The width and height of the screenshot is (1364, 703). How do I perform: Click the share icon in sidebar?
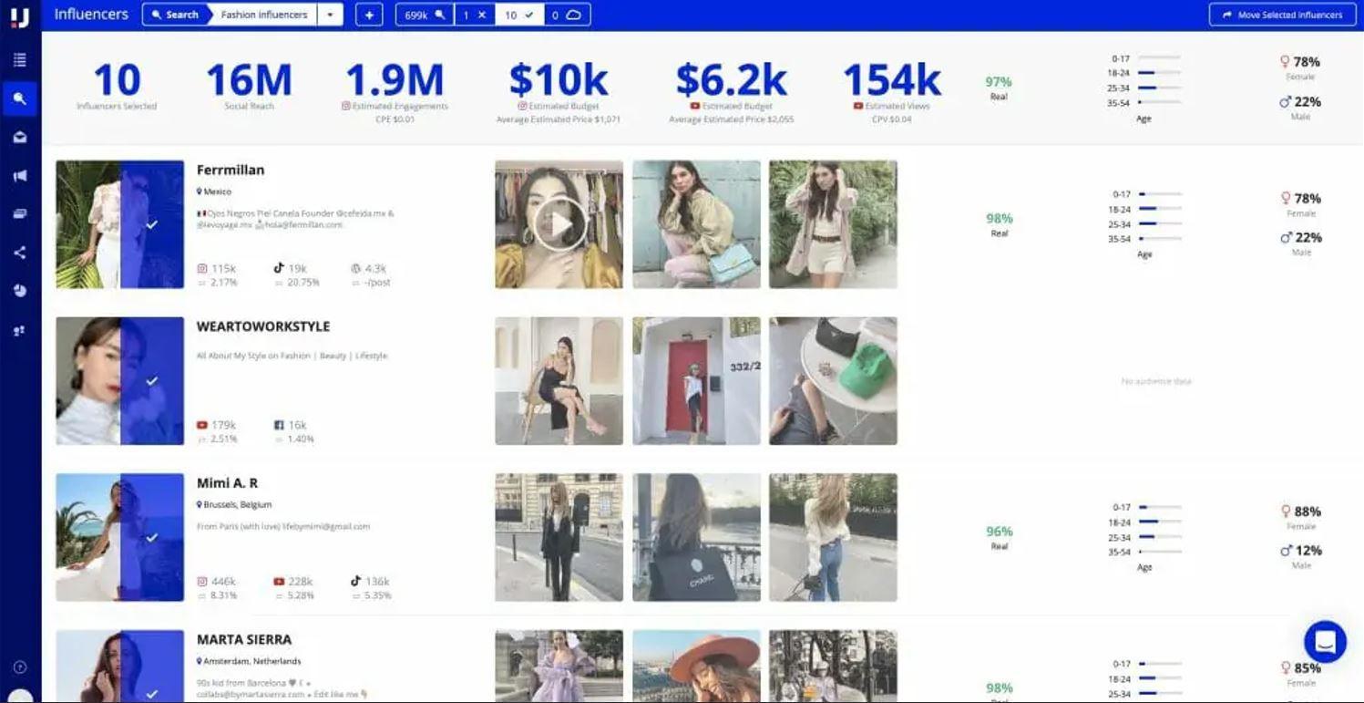click(x=20, y=253)
